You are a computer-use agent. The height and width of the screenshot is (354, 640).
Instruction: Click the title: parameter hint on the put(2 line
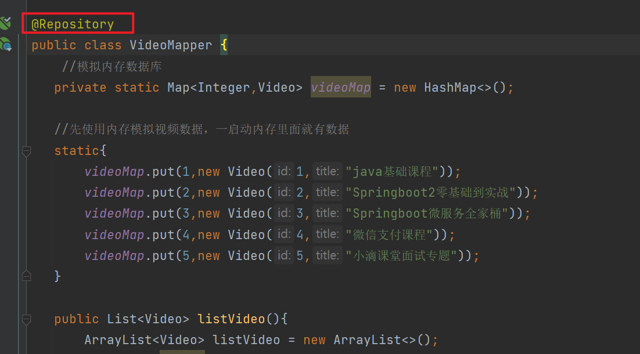[328, 192]
